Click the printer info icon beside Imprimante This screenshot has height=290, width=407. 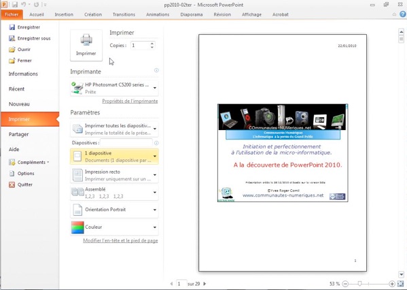[156, 70]
